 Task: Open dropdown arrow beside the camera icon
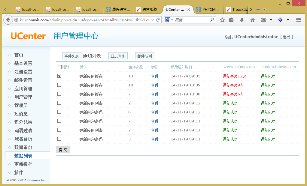coord(271,20)
